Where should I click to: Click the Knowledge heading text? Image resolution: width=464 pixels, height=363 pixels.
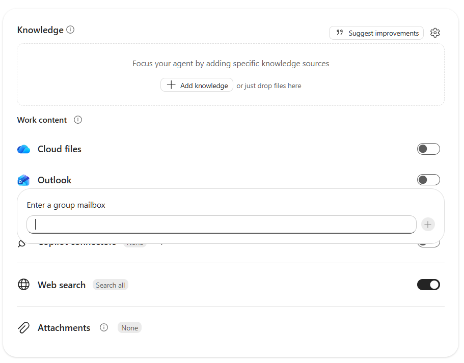click(x=40, y=30)
